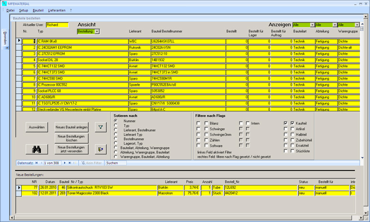
Task: Tick the right-hand Bilanz flag checkbox
Action: click(206, 123)
